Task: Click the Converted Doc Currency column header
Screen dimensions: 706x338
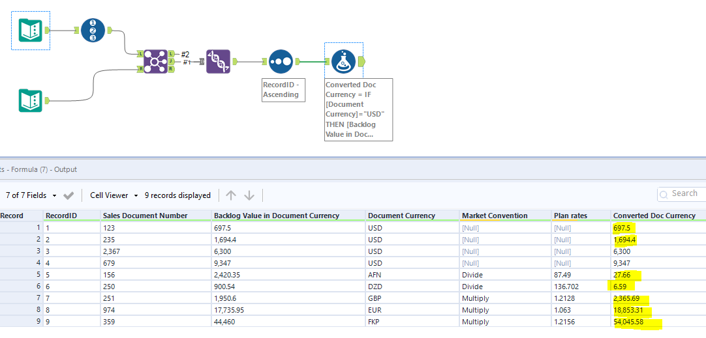Action: pos(654,216)
